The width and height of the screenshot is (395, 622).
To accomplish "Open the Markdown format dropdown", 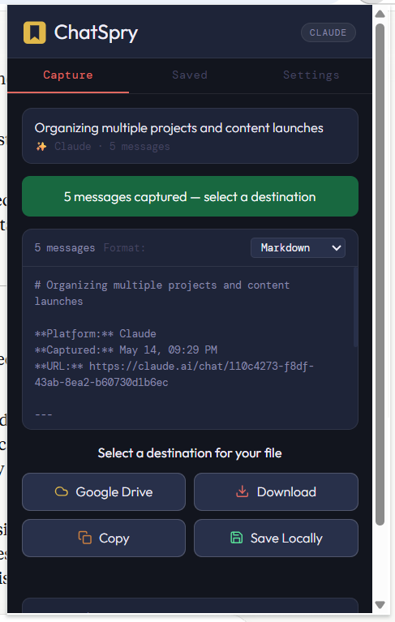I will (x=298, y=248).
